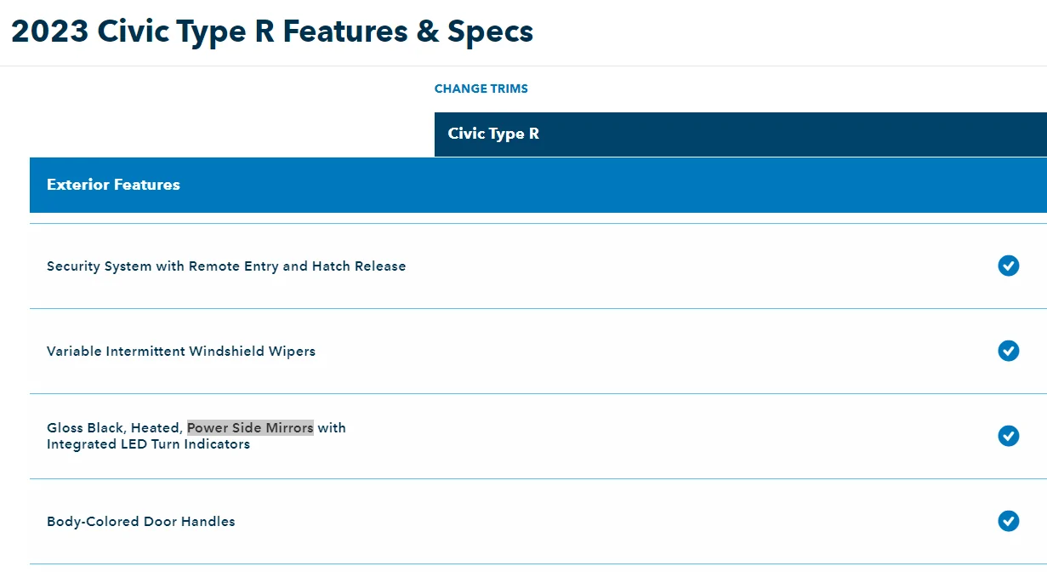
Task: Click the checkmark icon next to Body-Colored Door Handles
Action: [x=1009, y=521]
